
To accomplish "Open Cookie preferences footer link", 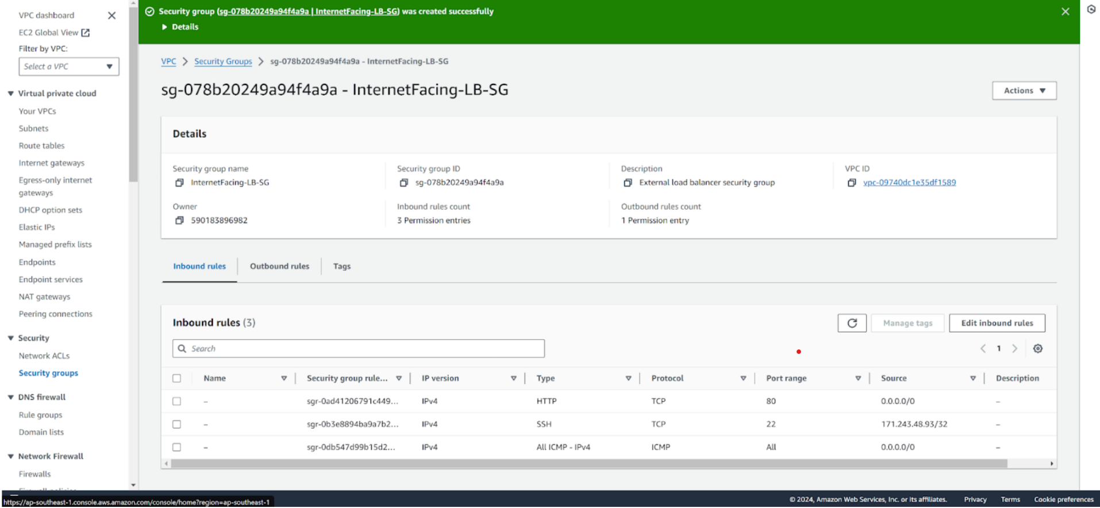I will (1064, 499).
